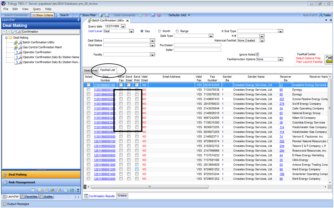Click the Show Criteria toolbar button
The image size is (334, 208).
(x=42, y=15)
